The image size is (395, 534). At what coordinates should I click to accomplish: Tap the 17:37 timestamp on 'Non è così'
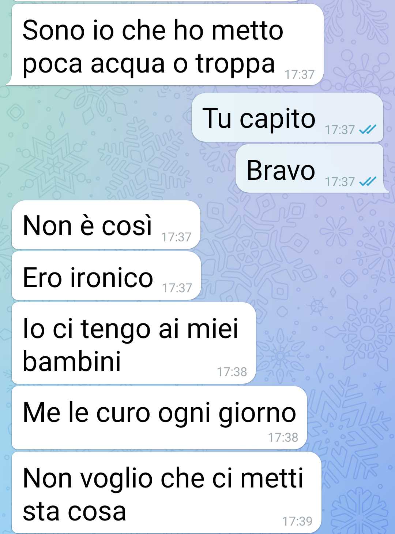(177, 237)
